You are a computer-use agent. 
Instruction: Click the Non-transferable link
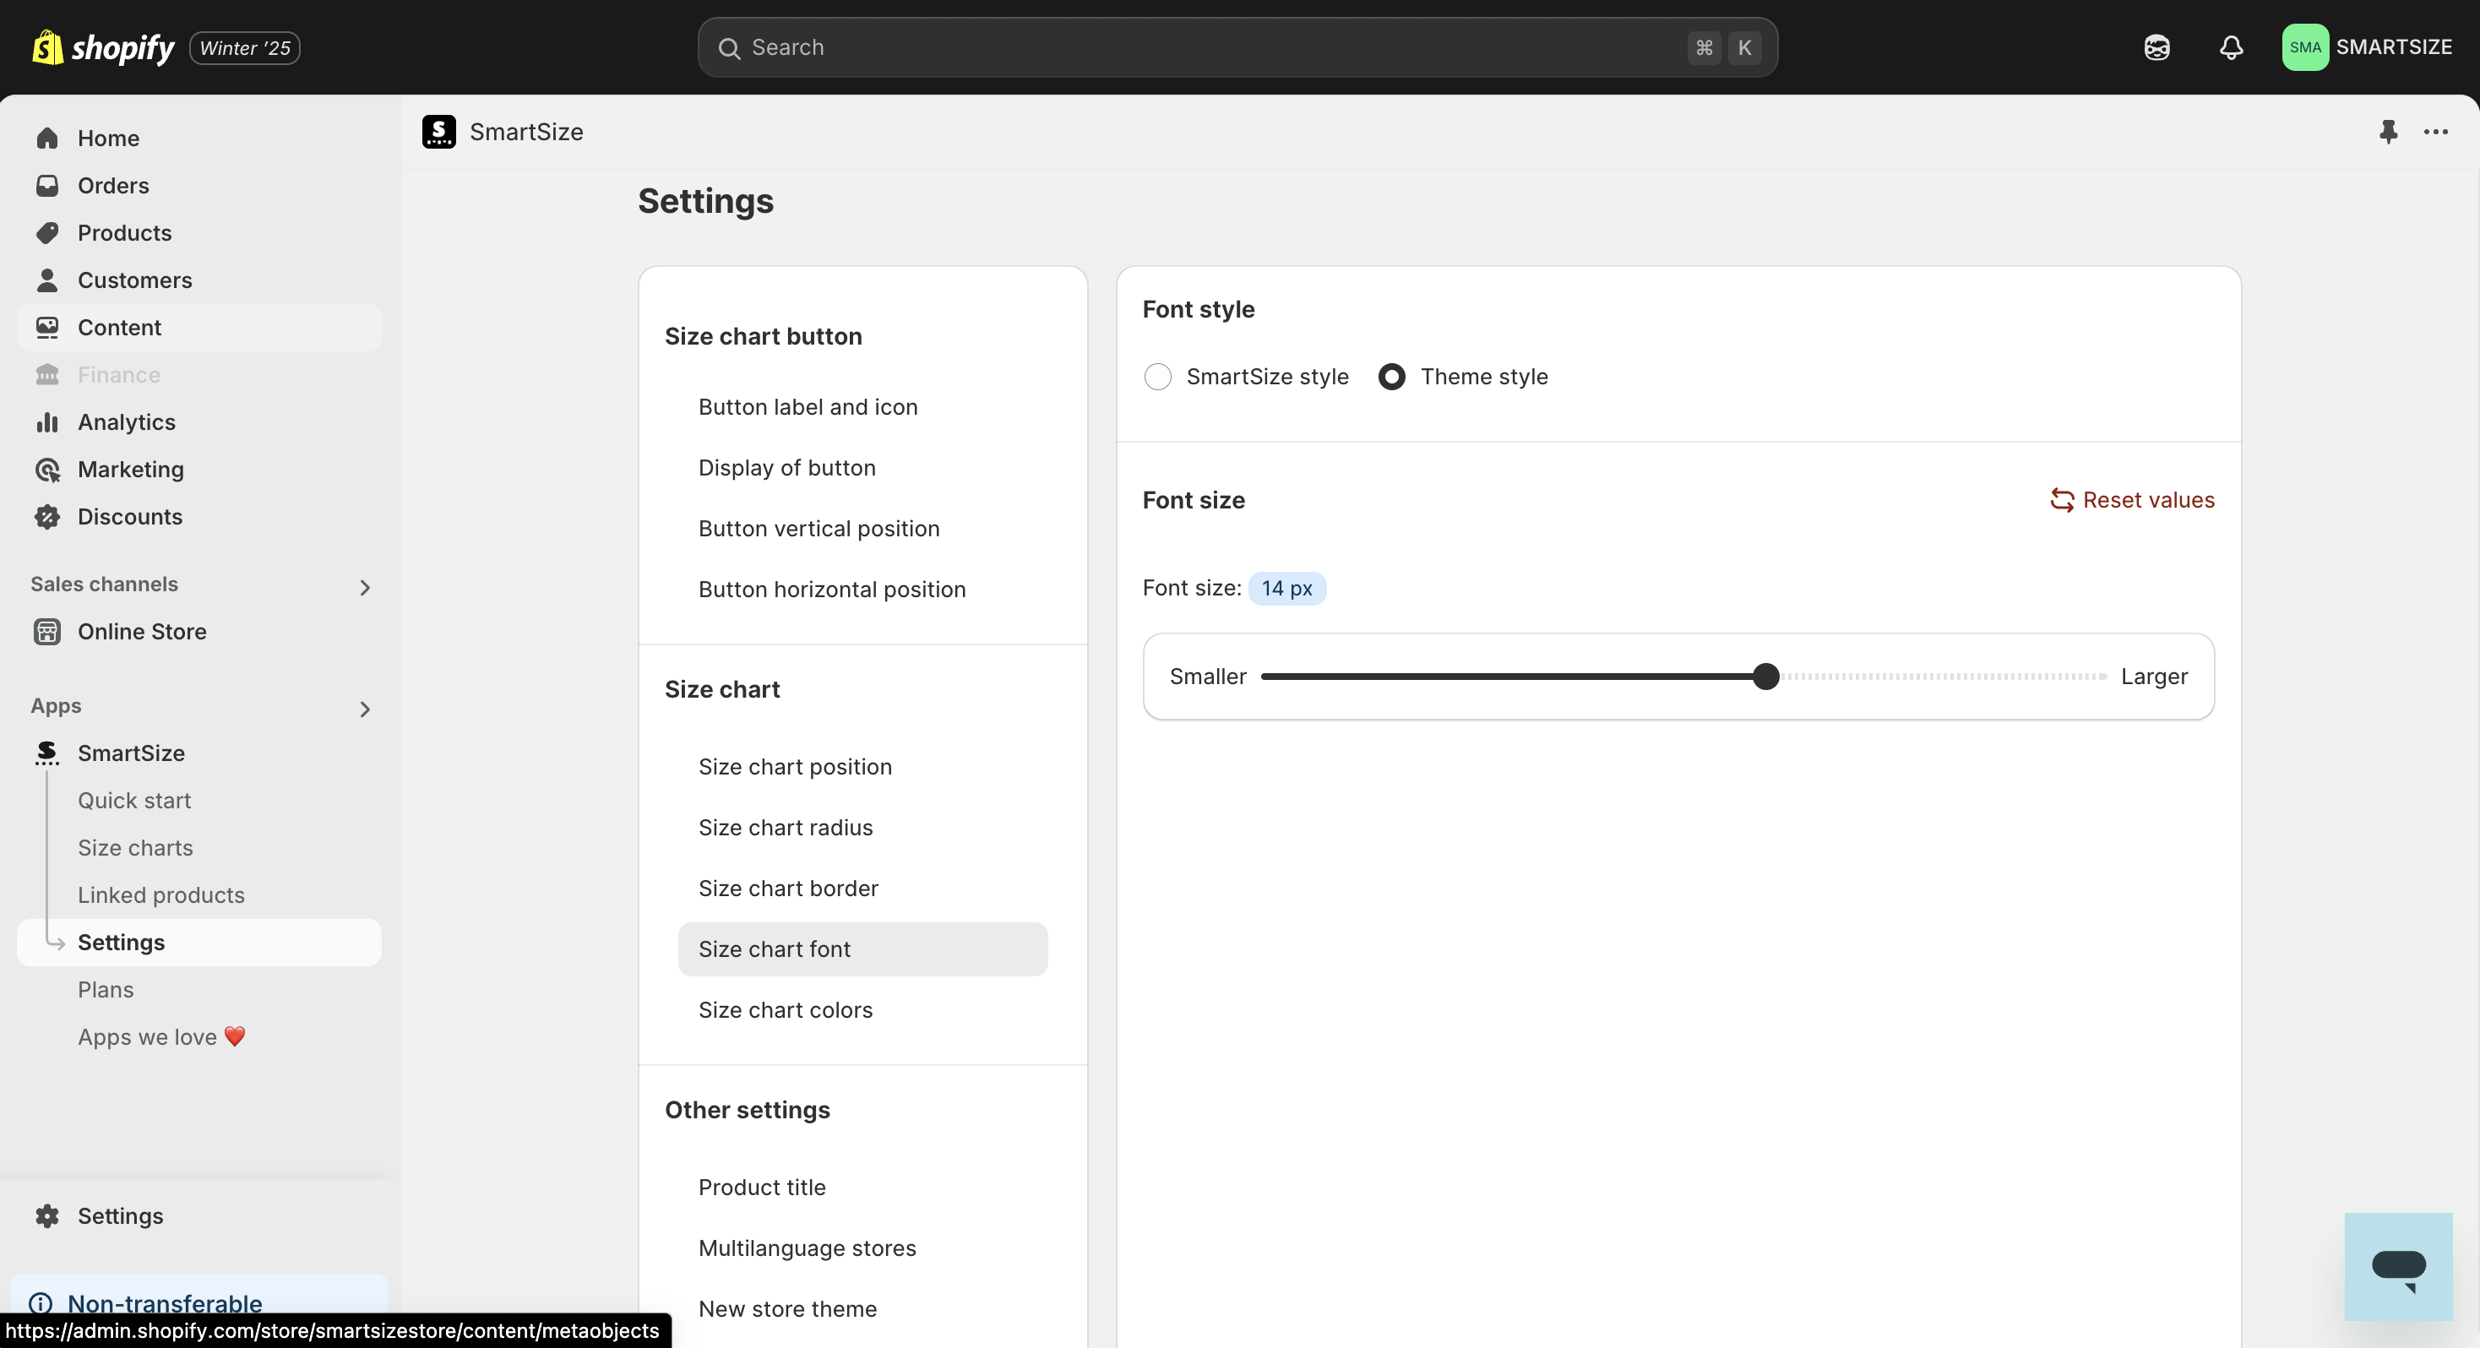tap(165, 1304)
